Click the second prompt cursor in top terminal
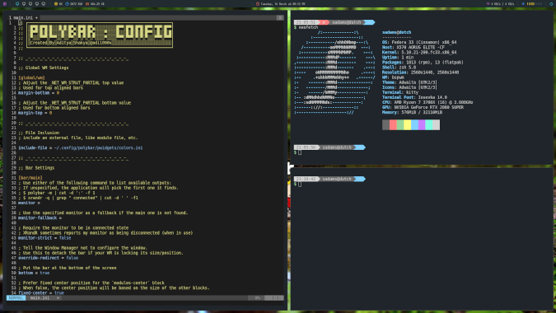 coord(300,152)
